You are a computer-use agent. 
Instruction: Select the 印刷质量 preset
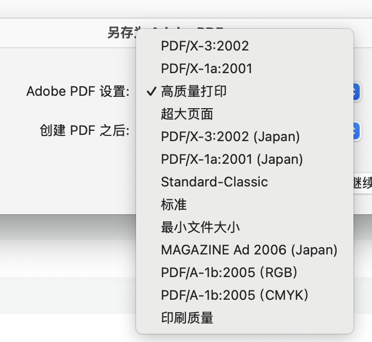point(245,318)
